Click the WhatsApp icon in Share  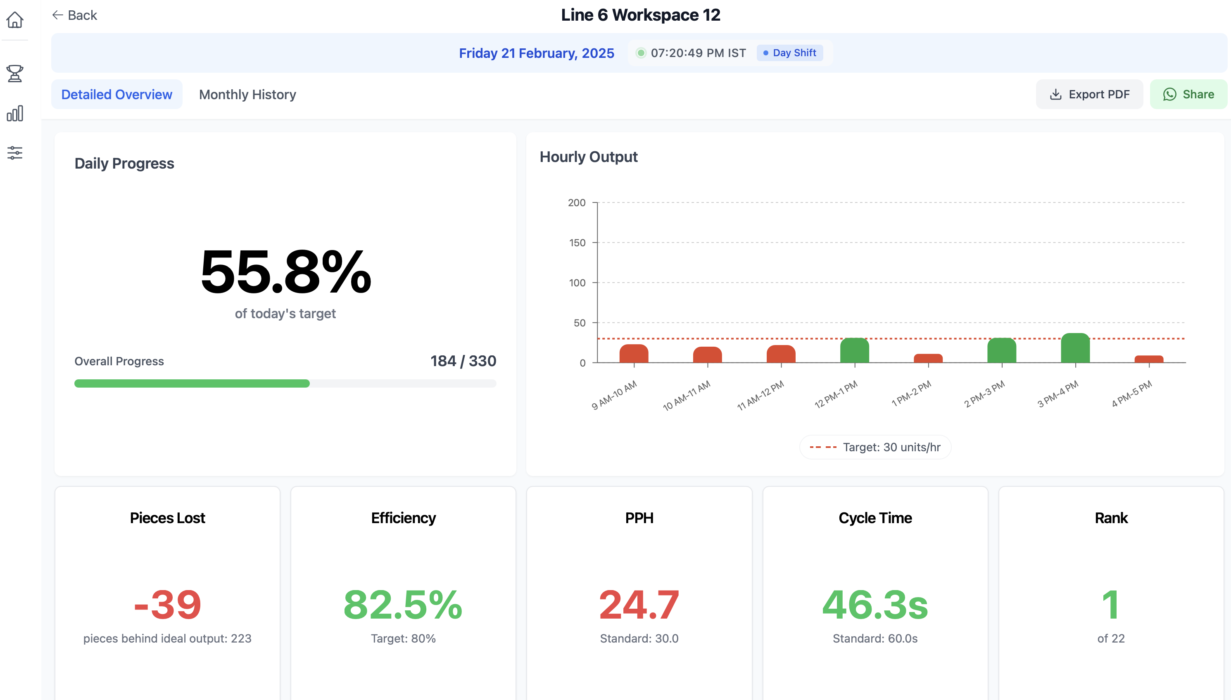click(x=1169, y=94)
